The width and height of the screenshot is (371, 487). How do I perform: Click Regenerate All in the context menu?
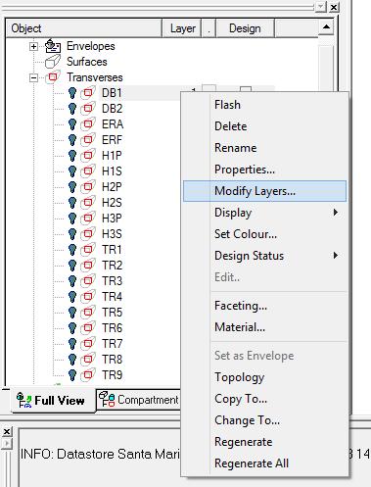click(x=264, y=463)
